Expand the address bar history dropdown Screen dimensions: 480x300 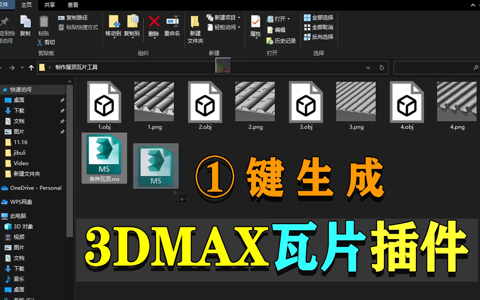[x=368, y=67]
